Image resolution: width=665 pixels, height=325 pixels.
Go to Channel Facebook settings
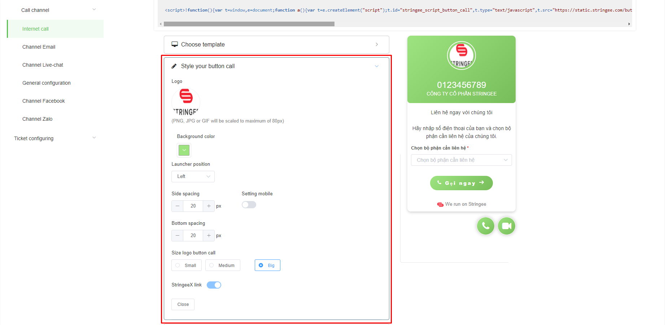coord(43,101)
